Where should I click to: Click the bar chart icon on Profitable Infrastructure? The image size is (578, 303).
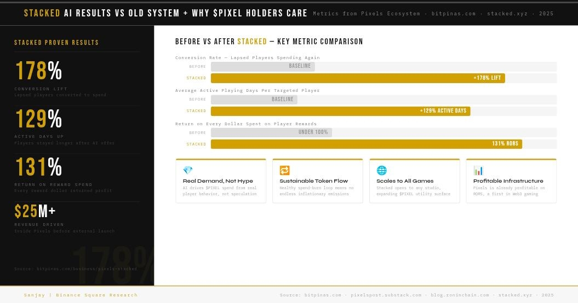coord(478,171)
